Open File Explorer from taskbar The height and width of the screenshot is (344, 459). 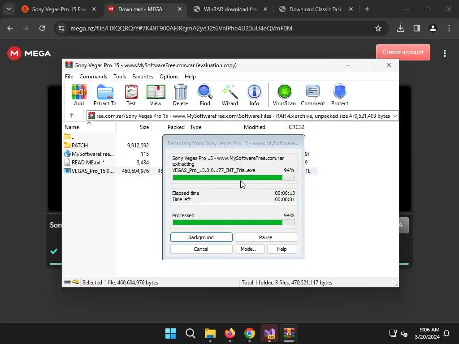(210, 333)
